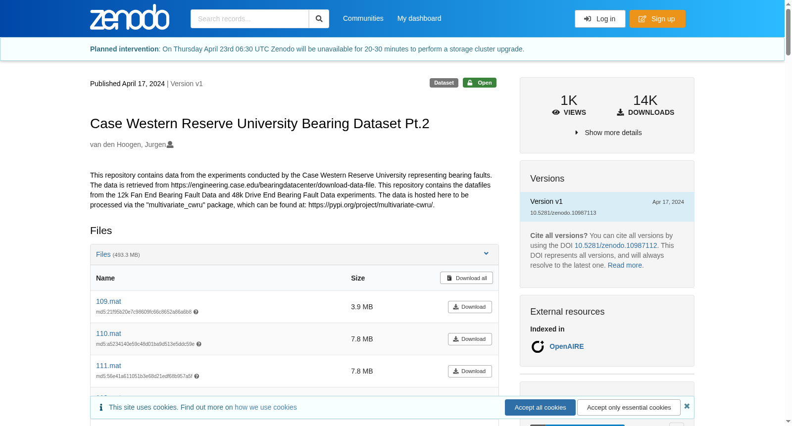Open the OpenAIRE link
The height and width of the screenshot is (426, 792).
point(566,346)
